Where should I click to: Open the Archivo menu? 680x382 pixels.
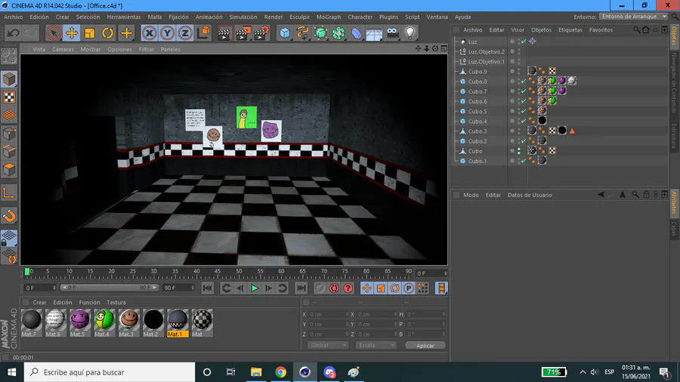(x=14, y=17)
